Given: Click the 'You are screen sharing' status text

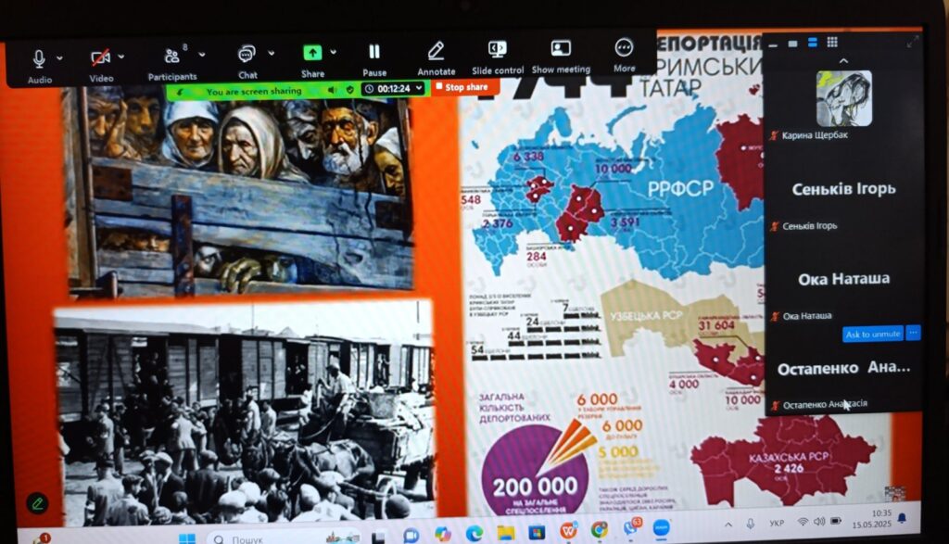Looking at the screenshot, I should [x=254, y=92].
